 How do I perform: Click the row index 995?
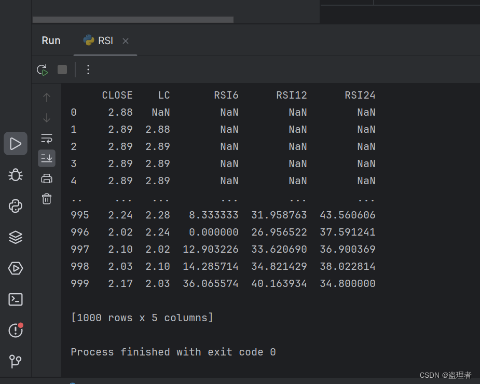point(80,215)
